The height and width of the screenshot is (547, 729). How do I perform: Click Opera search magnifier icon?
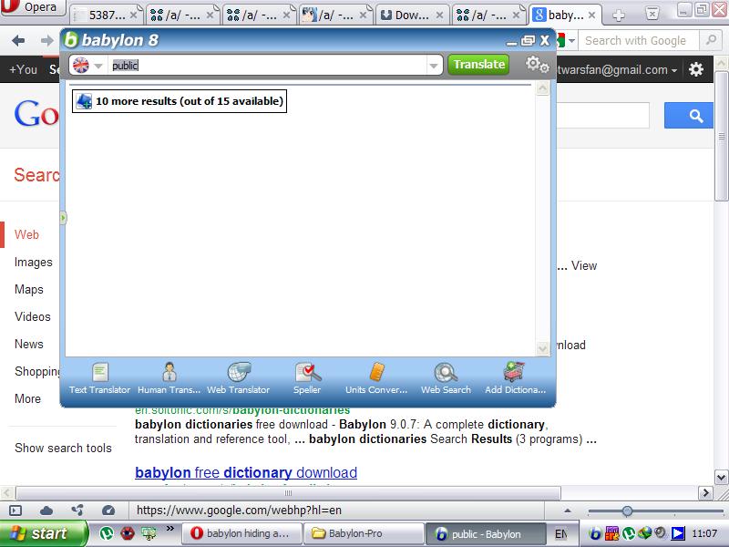(711, 40)
